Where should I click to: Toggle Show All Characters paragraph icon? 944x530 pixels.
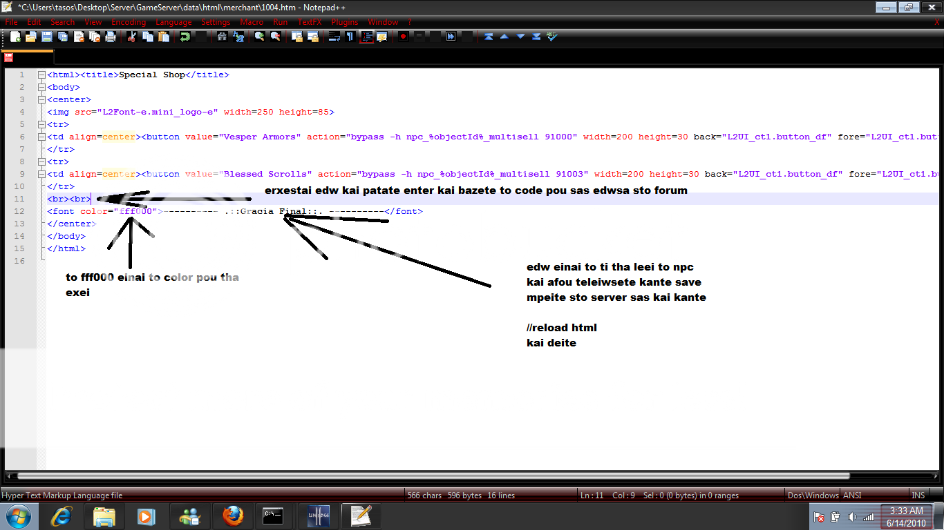pyautogui.click(x=350, y=37)
